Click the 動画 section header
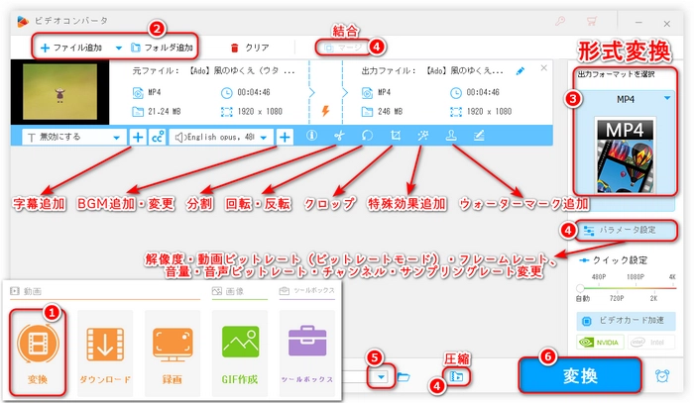This screenshot has height=403, width=694. pyautogui.click(x=26, y=291)
